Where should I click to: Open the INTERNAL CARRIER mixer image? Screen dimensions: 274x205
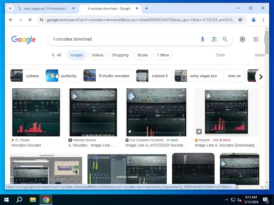click(127, 169)
